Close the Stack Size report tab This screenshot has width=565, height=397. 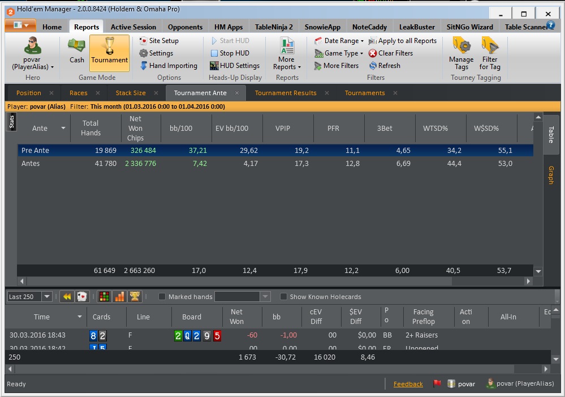(x=156, y=93)
